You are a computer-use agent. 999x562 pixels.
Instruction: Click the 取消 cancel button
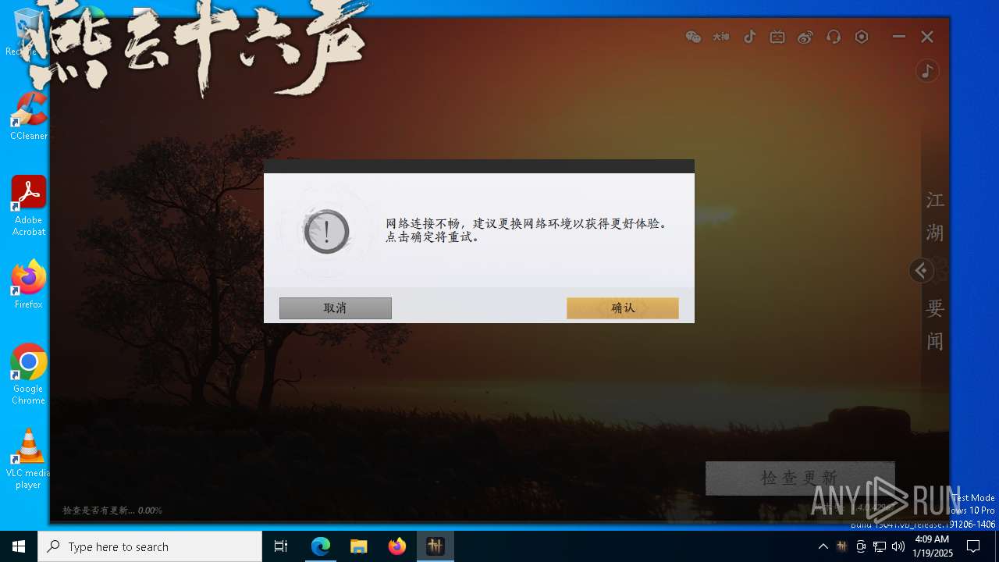coord(336,308)
